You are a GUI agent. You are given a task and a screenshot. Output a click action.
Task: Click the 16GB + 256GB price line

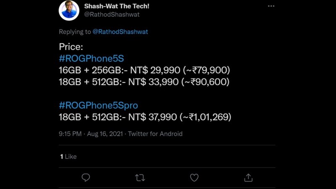point(144,70)
